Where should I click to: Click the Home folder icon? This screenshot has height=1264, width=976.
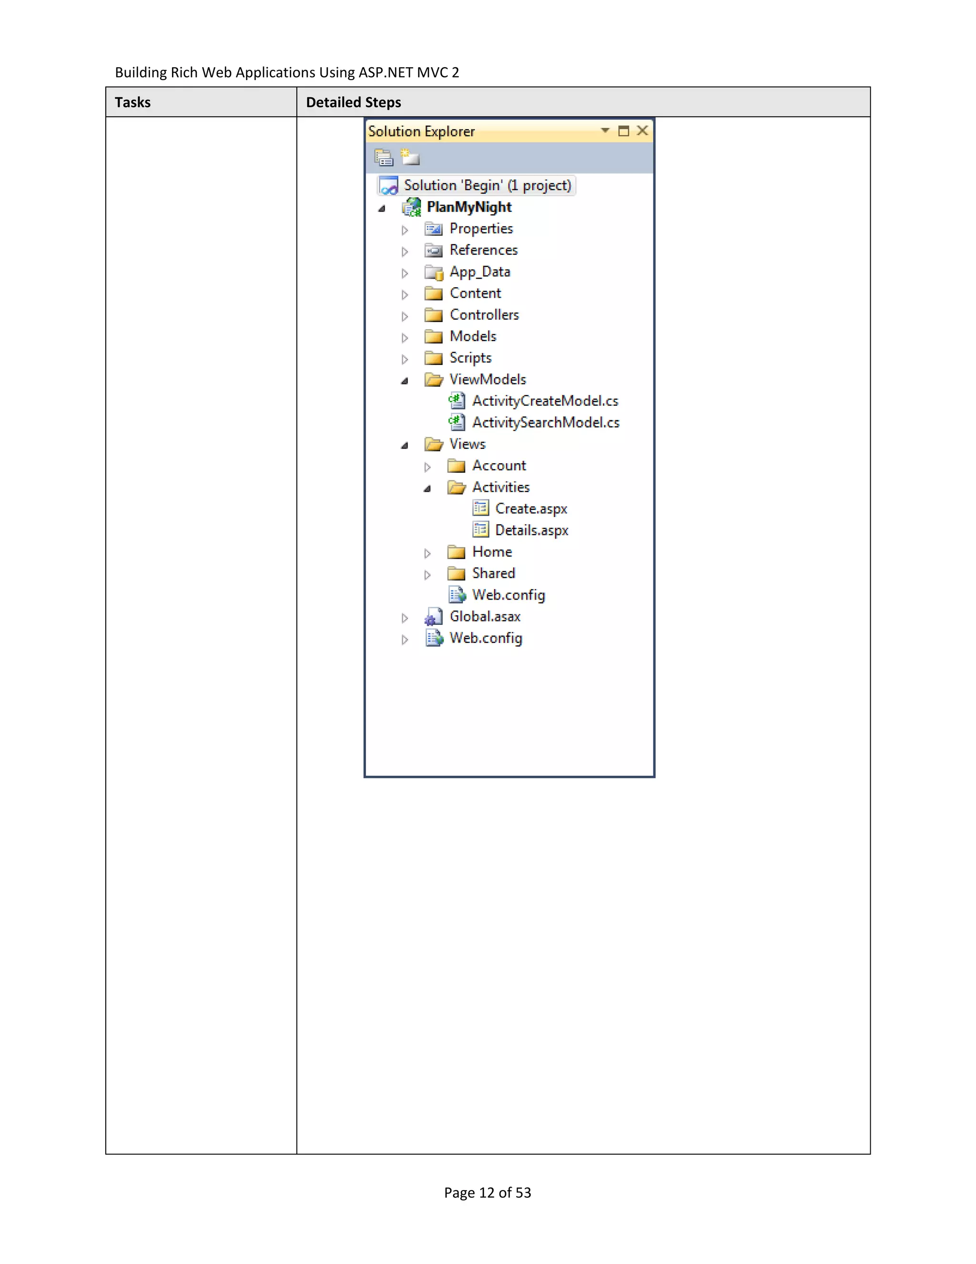click(456, 552)
